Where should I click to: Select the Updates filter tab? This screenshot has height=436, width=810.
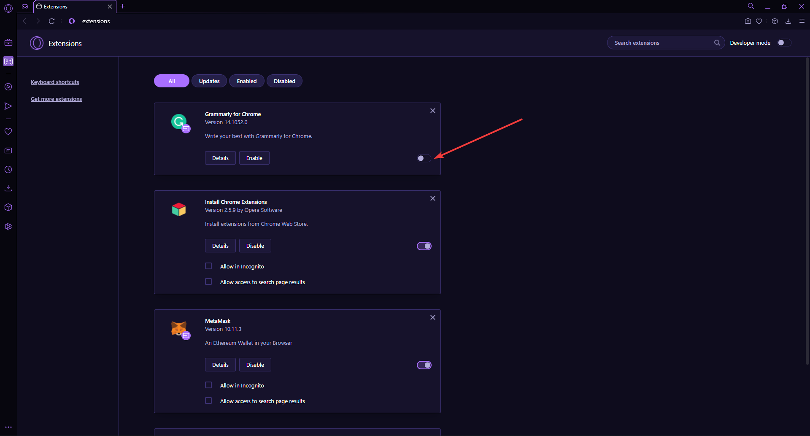(209, 81)
